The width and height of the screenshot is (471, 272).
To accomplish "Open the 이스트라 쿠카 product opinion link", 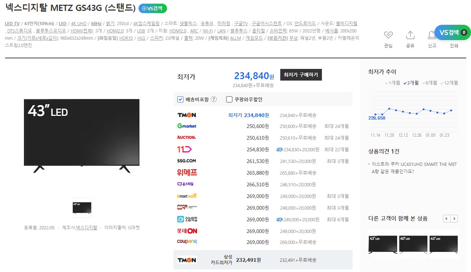I will click(414, 168).
